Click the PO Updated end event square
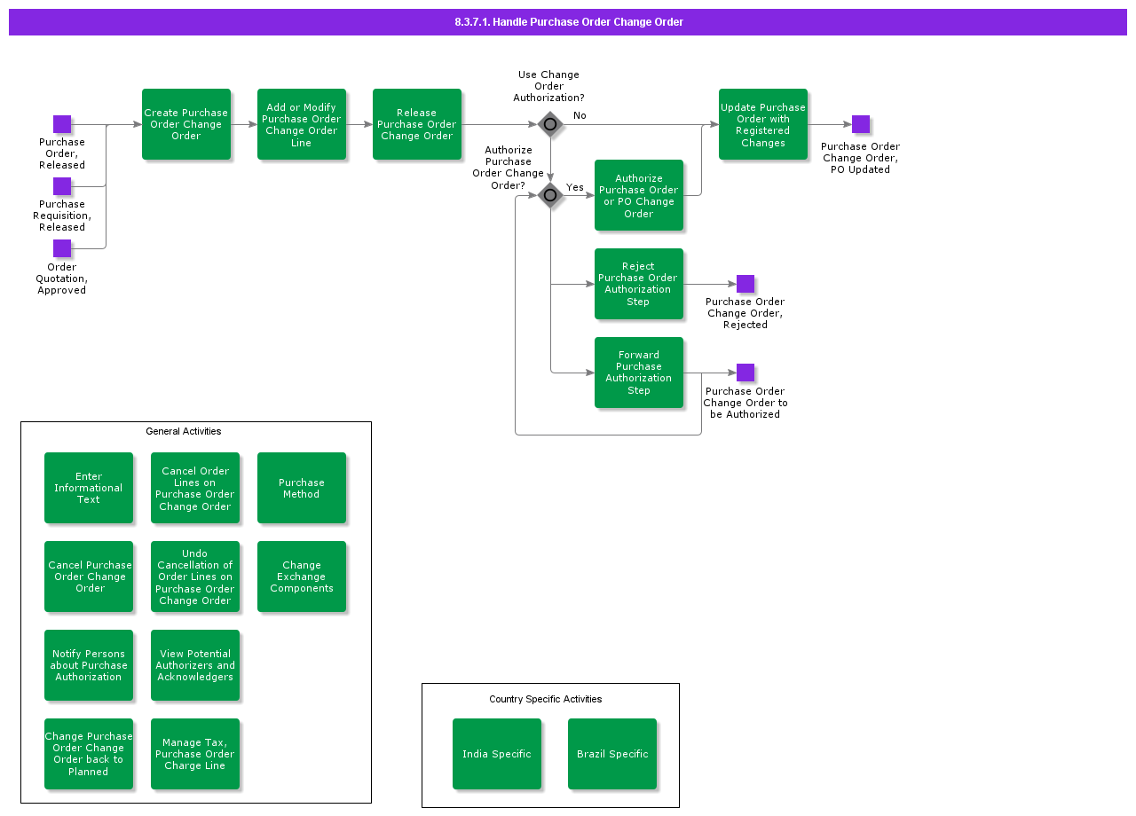 tap(861, 124)
